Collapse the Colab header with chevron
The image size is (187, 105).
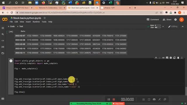183,27
